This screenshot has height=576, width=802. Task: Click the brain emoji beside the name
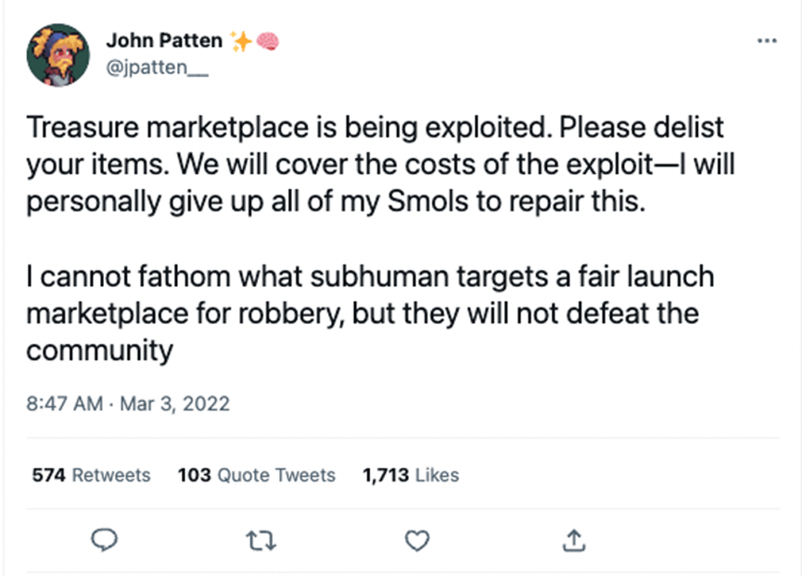coord(267,40)
